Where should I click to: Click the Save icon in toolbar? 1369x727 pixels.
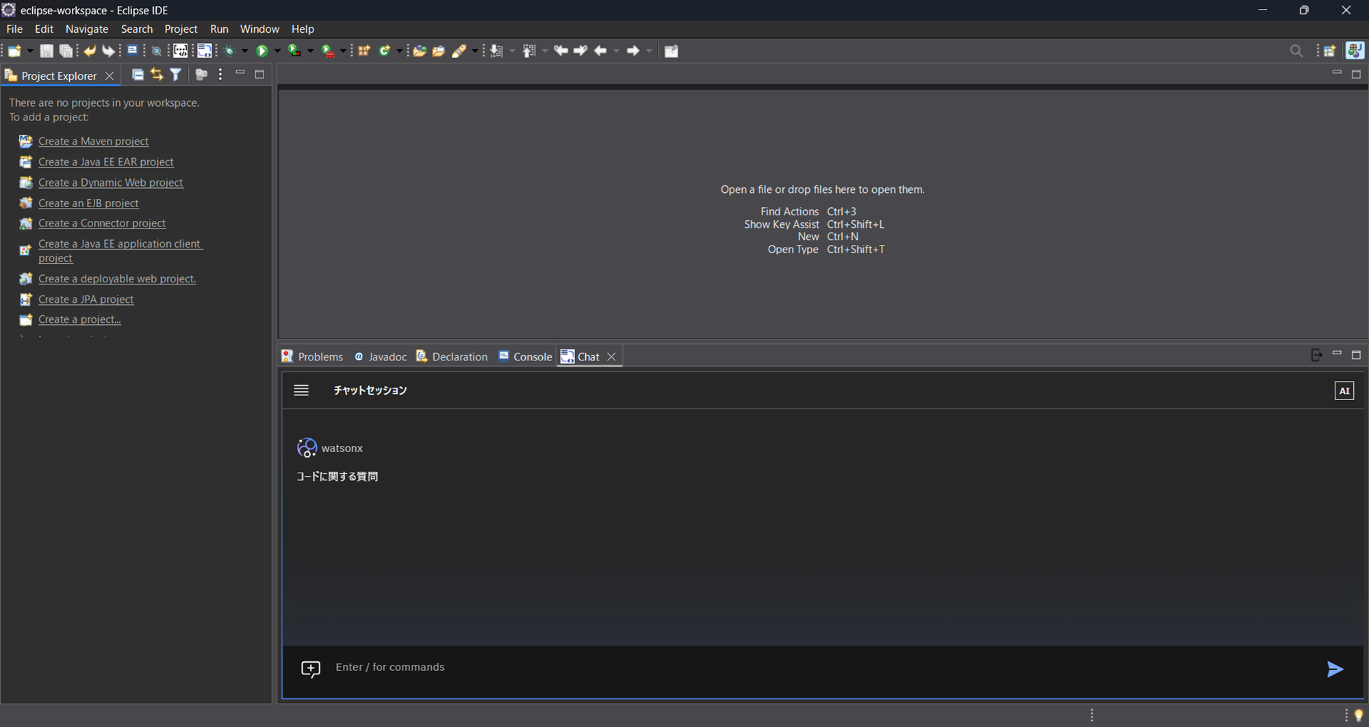pos(46,51)
